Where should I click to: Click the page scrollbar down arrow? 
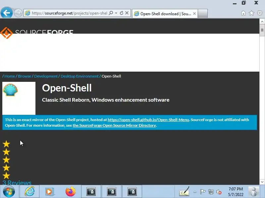point(262,182)
